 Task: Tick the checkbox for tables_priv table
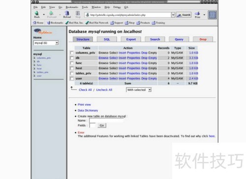pos(72,74)
